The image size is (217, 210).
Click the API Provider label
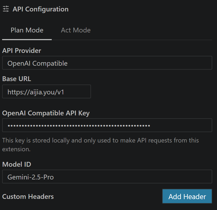tap(21, 50)
